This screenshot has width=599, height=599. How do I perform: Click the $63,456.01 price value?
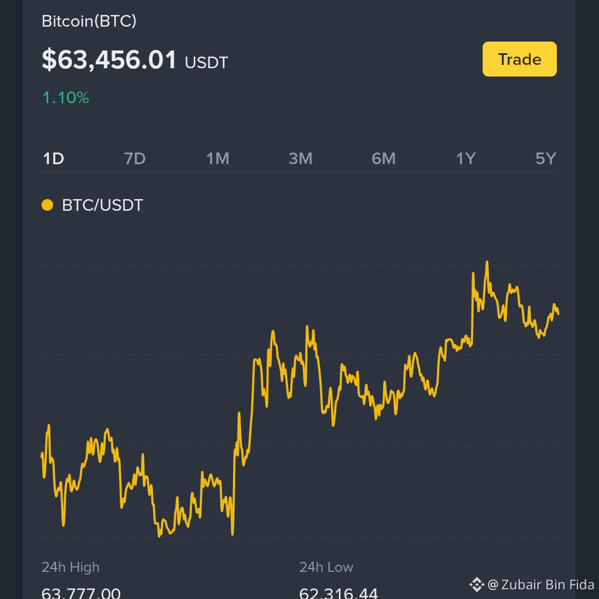[x=109, y=59]
